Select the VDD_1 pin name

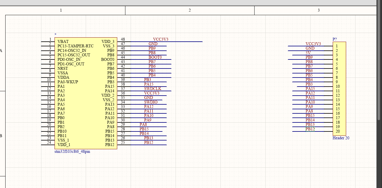click(x=64, y=145)
